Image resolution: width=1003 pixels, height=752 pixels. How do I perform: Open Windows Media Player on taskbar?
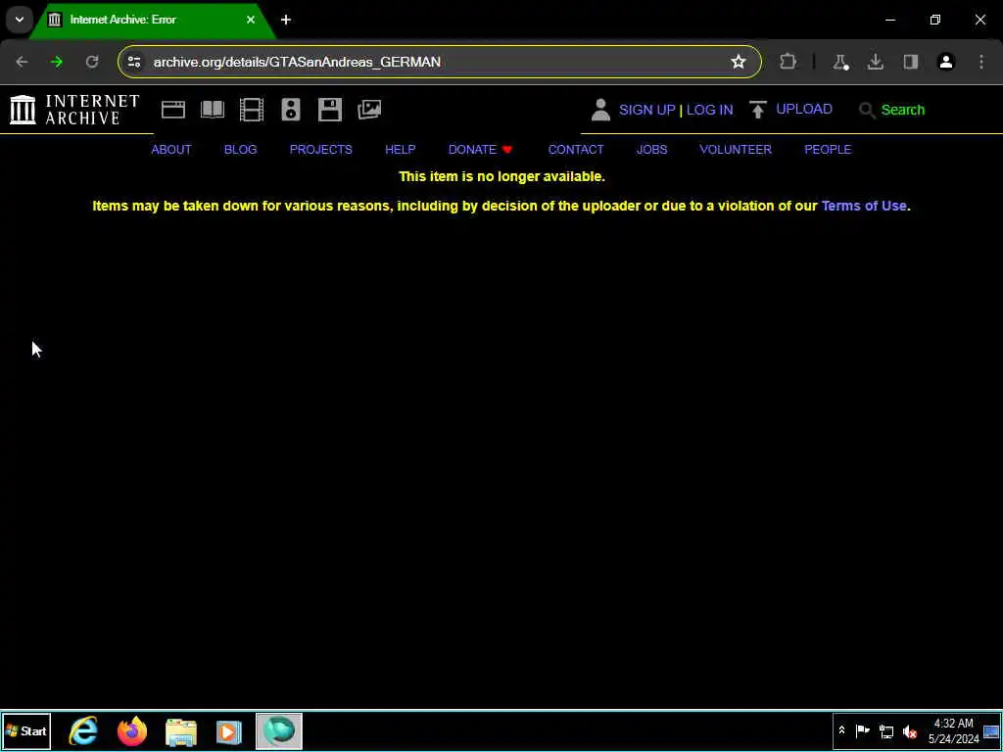[x=228, y=731]
